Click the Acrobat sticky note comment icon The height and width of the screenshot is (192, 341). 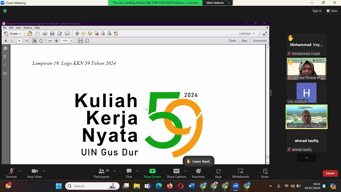click(84, 33)
